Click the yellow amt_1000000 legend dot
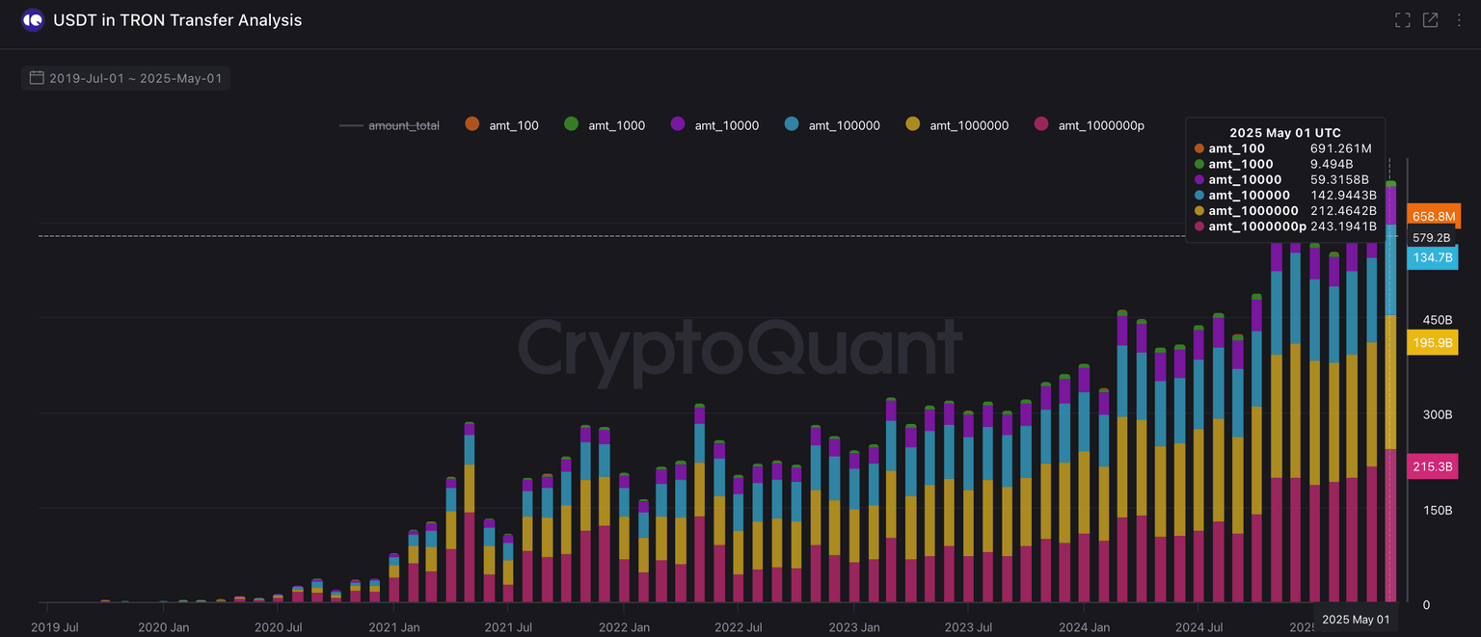 pyautogui.click(x=913, y=124)
